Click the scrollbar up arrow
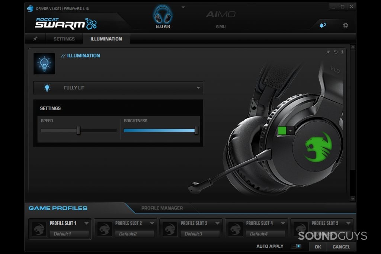This screenshot has width=381, height=254. pos(353,47)
